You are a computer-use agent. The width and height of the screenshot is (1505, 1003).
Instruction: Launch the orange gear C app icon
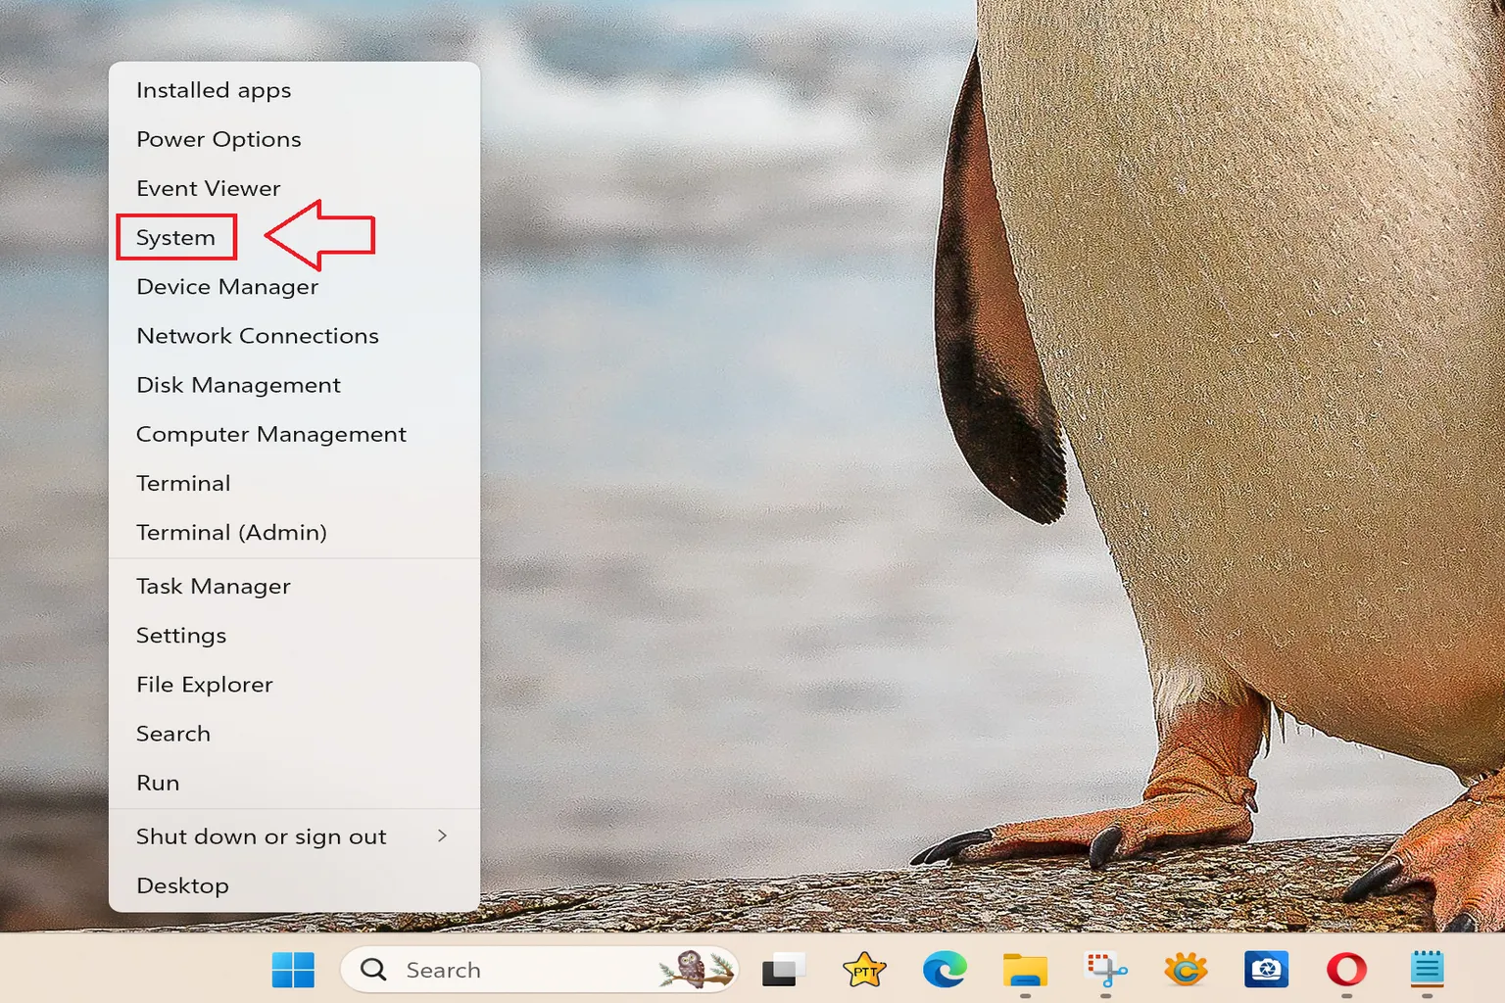coord(1186,970)
